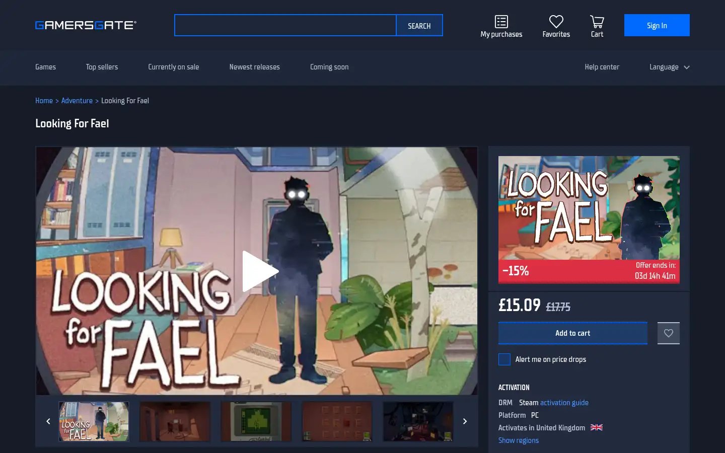Show previous thumbnails with left arrow
The width and height of the screenshot is (725, 453).
pos(48,421)
